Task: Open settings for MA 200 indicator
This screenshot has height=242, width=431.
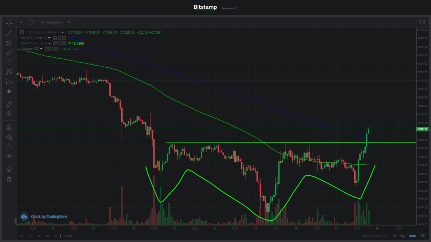Action: [60, 38]
